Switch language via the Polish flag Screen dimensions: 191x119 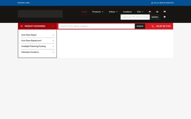point(165,12)
